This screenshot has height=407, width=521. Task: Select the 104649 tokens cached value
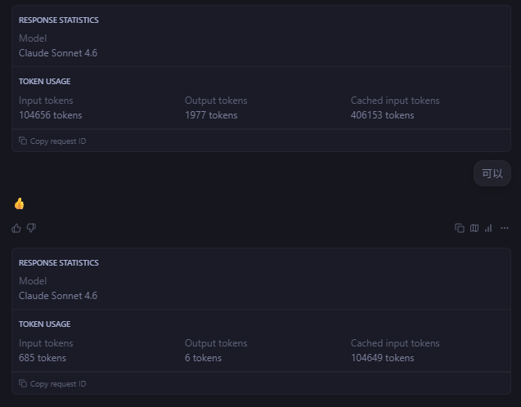382,358
